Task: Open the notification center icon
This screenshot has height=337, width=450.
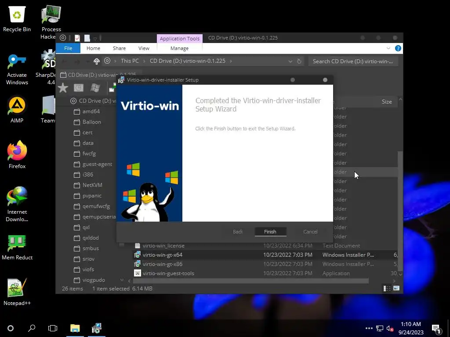Action: click(x=436, y=329)
